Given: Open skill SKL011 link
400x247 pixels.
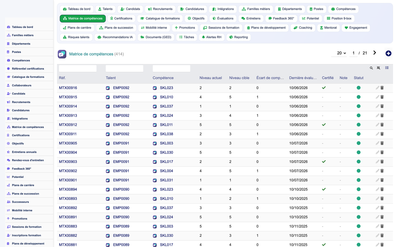Looking at the screenshot, I should tap(166, 125).
